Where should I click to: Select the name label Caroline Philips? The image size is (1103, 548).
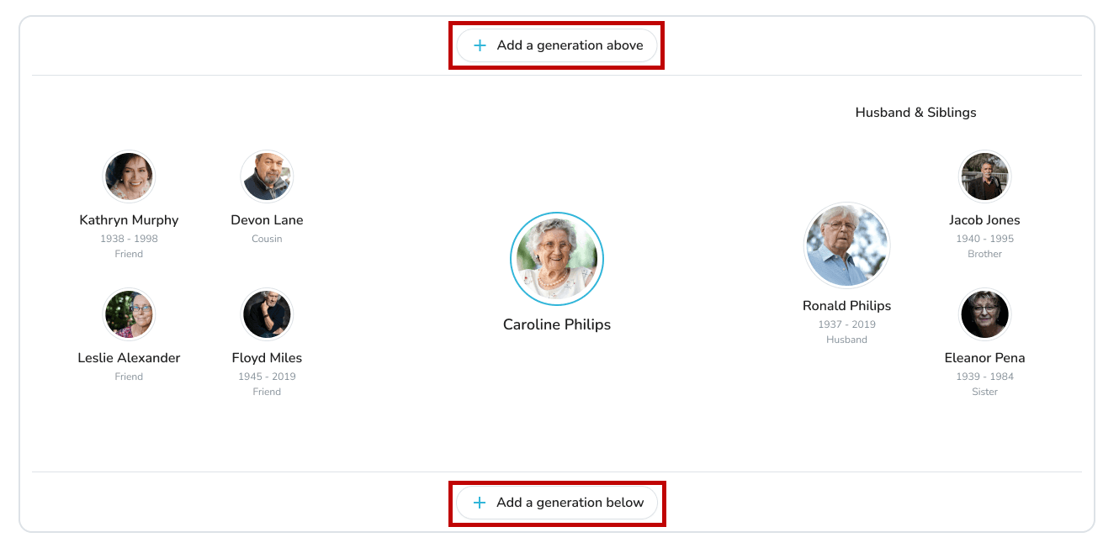(x=556, y=324)
